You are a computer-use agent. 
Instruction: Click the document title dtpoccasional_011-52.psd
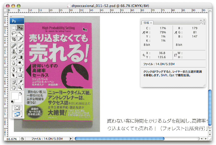pyautogui.click(x=93, y=6)
